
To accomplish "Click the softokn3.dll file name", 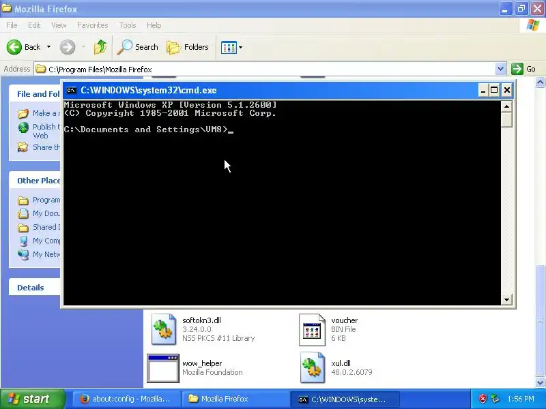I will coord(201,320).
